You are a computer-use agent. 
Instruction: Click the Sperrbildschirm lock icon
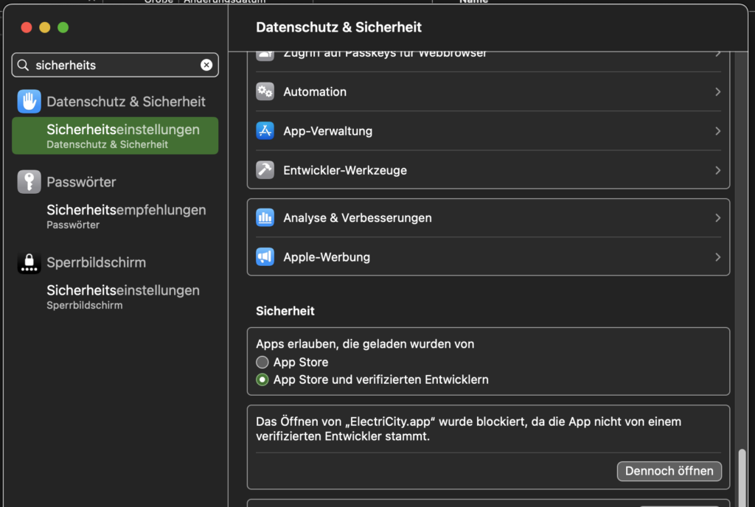tap(29, 262)
